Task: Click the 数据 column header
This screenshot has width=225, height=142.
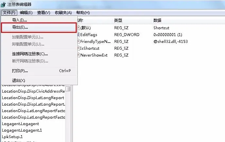Action: [157, 20]
